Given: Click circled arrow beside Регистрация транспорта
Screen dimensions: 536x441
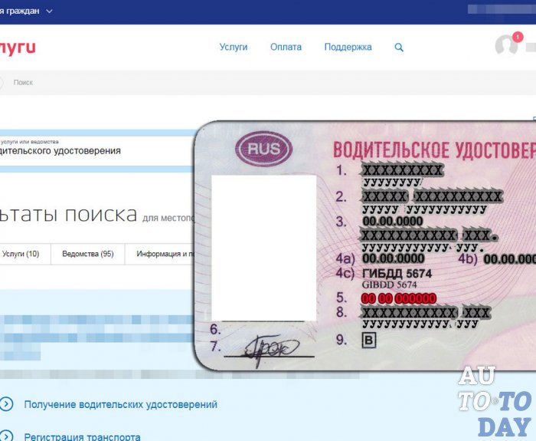Looking at the screenshot, I should 6,436.
